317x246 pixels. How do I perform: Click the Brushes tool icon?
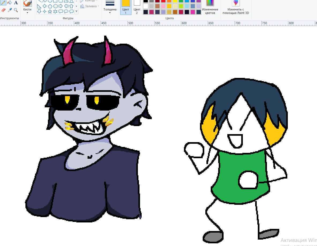[x=27, y=3]
